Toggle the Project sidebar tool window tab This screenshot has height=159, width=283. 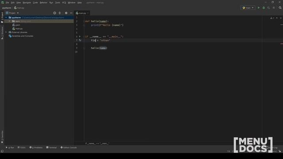(2, 18)
